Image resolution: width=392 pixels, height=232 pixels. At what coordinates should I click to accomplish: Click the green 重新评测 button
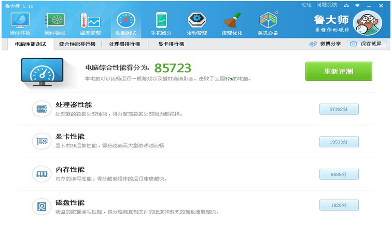pyautogui.click(x=339, y=71)
